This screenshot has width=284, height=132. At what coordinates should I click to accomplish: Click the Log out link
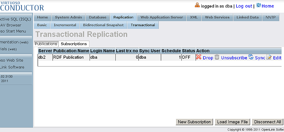[x=244, y=6]
